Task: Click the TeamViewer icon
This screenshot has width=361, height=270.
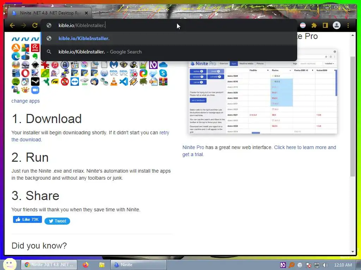Action: click(x=75, y=82)
